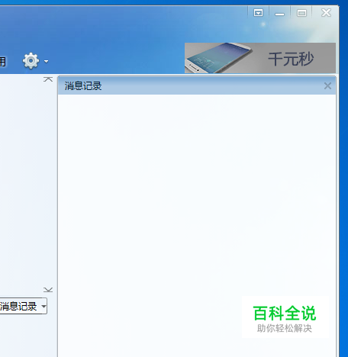Maximize the chat window
This screenshot has width=348, height=357.
point(301,13)
